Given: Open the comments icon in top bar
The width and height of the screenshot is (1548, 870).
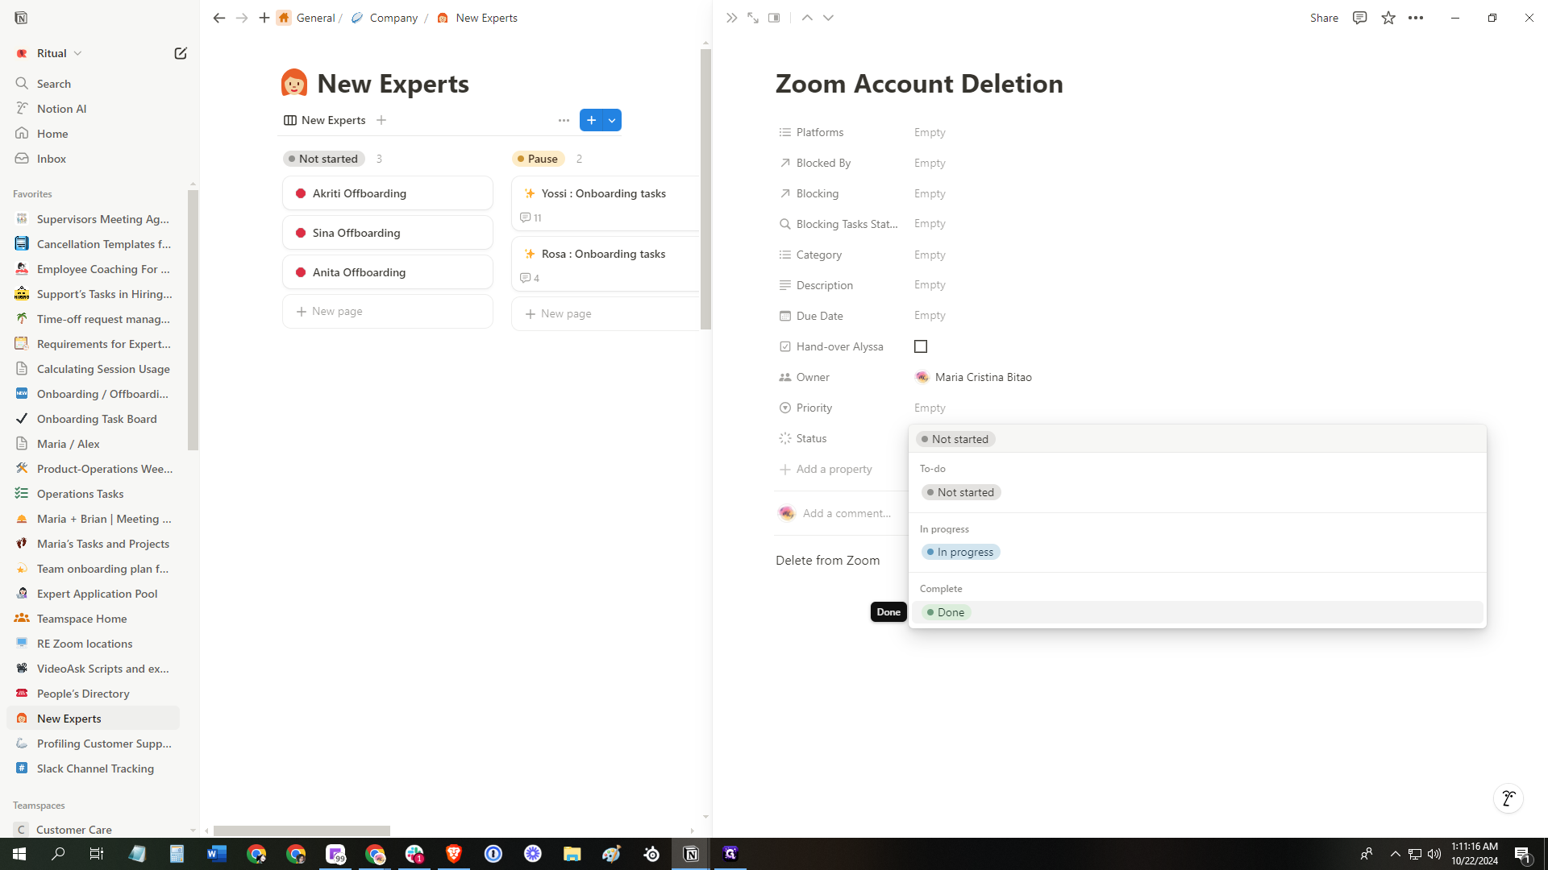Looking at the screenshot, I should (x=1360, y=18).
